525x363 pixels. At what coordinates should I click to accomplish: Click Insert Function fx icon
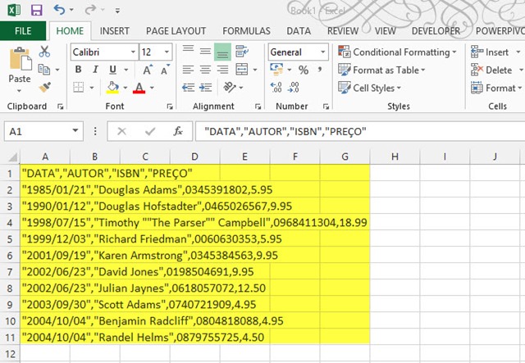tap(178, 131)
